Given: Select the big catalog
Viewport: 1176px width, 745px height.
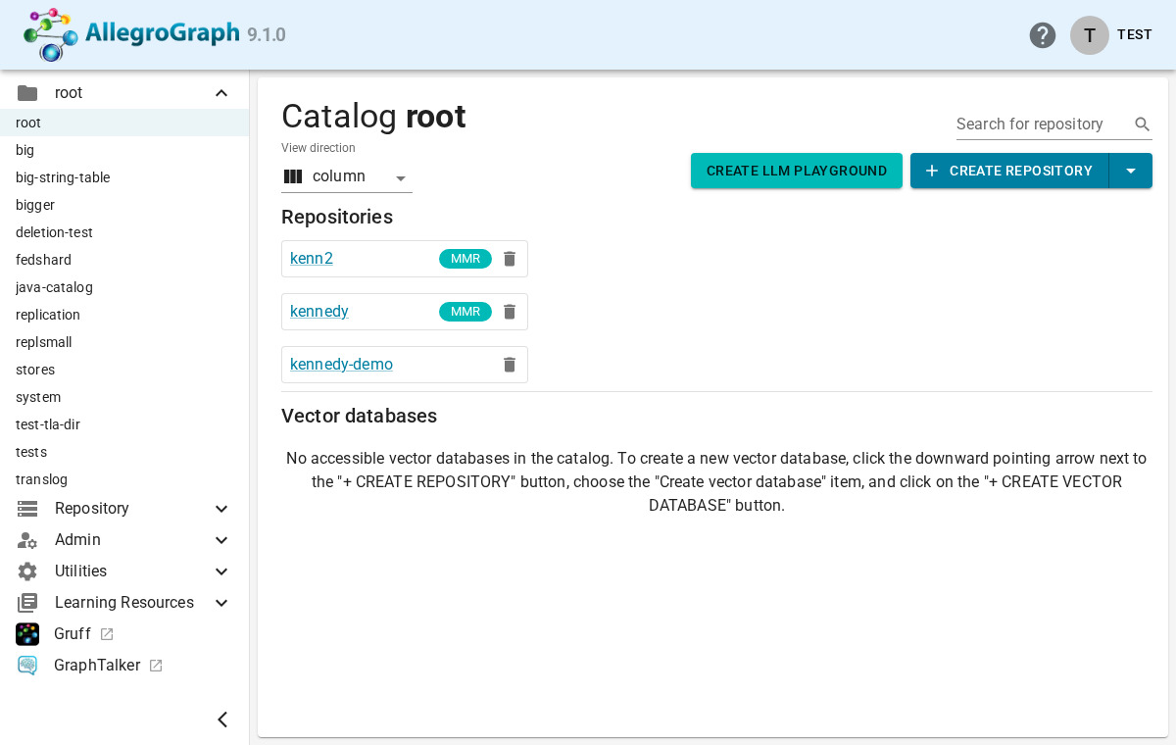Looking at the screenshot, I should click(124, 150).
